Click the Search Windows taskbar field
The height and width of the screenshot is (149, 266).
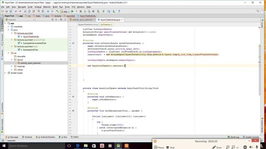pos(36,146)
